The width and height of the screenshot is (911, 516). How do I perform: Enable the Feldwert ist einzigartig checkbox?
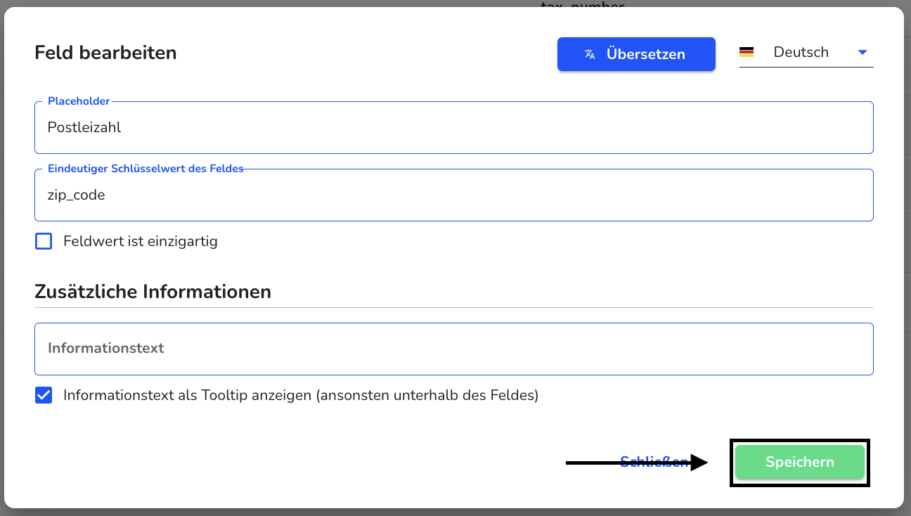point(44,242)
